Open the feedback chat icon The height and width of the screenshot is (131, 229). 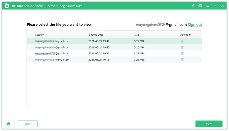200,6
